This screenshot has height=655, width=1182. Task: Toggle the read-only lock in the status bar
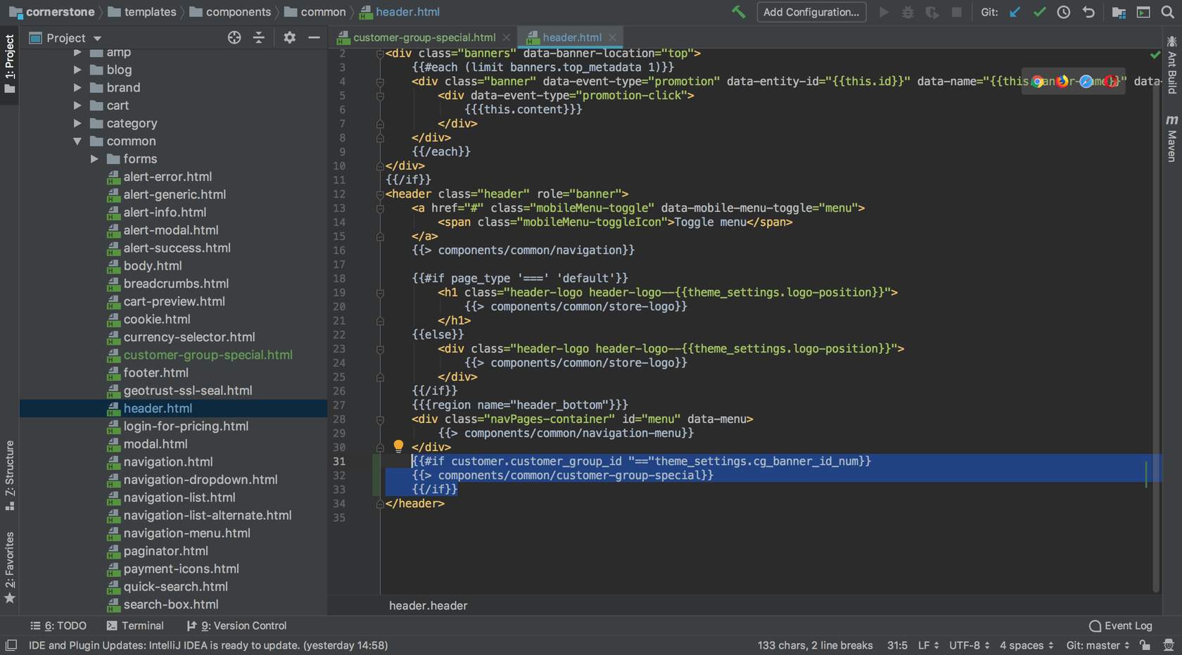click(1144, 645)
